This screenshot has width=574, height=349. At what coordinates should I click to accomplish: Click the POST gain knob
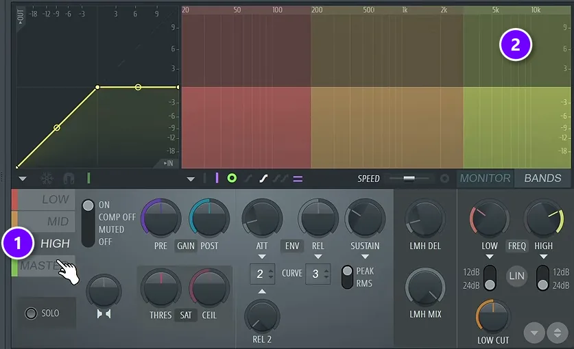(209, 218)
